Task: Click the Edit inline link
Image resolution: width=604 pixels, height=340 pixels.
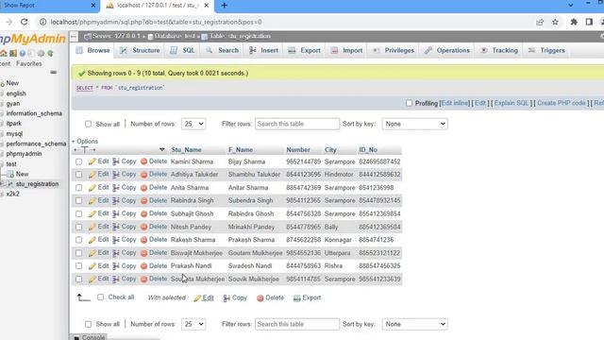Action: coord(455,103)
